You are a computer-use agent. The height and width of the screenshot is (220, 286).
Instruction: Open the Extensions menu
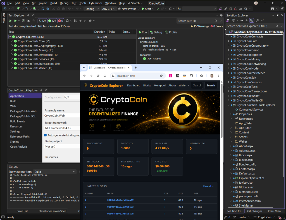coord(96,3)
